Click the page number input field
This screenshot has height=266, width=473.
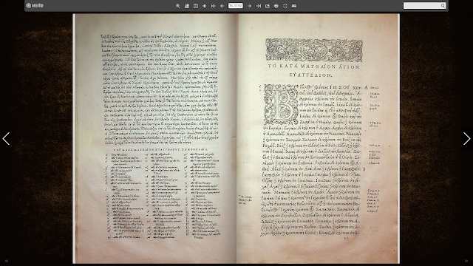click(x=235, y=5)
